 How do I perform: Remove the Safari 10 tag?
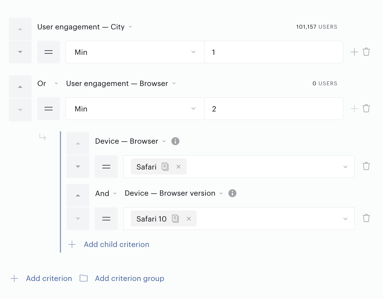189,219
